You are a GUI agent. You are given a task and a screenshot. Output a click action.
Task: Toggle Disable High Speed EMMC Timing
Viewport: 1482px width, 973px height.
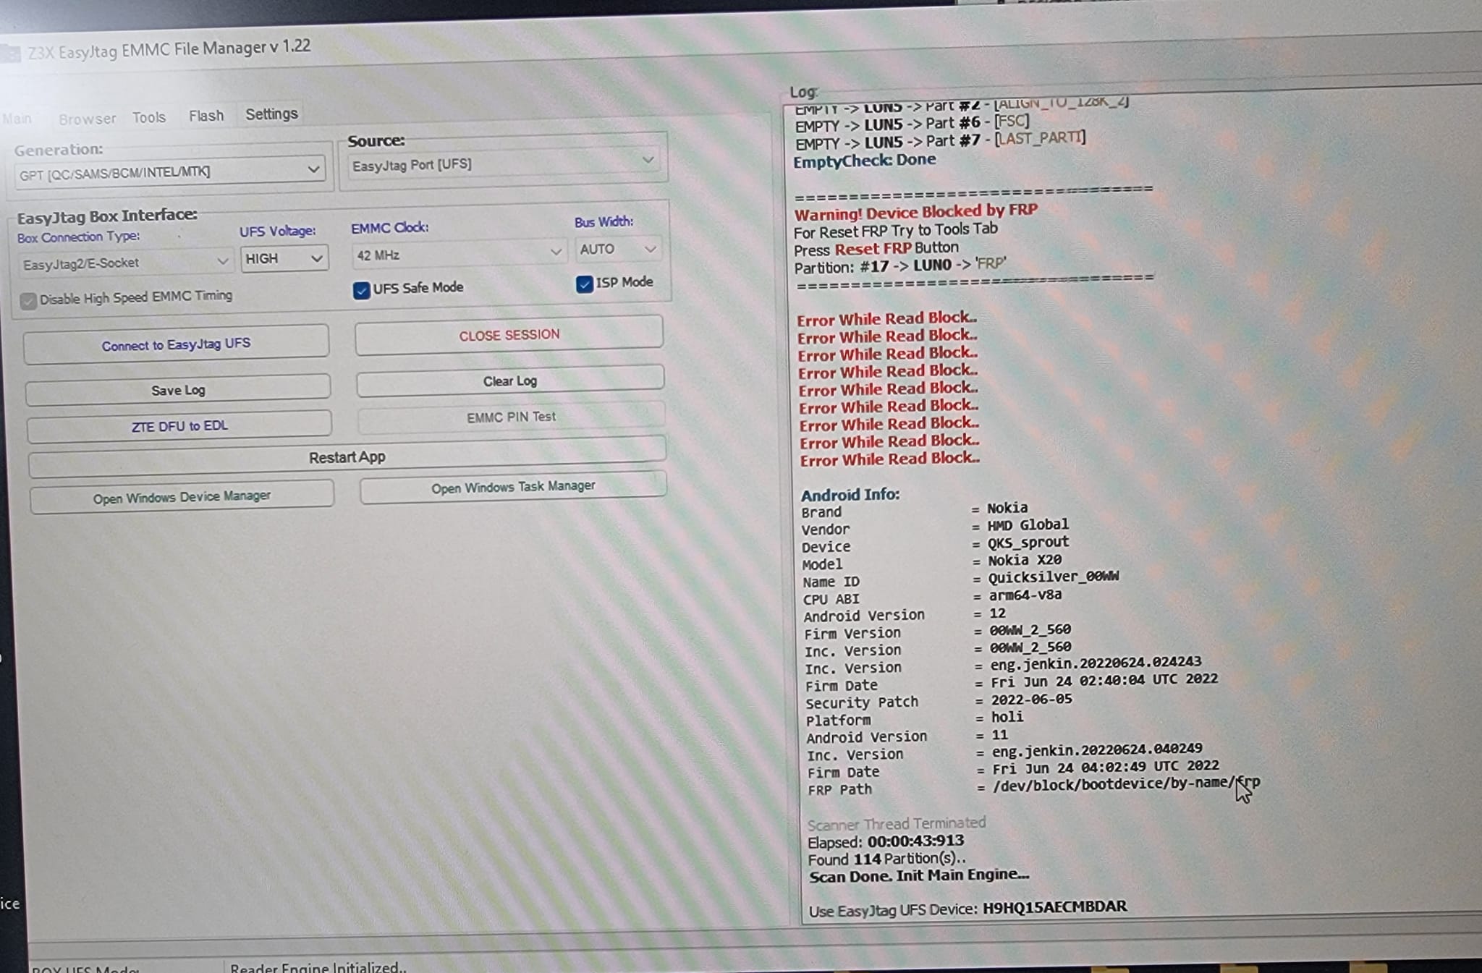[28, 301]
